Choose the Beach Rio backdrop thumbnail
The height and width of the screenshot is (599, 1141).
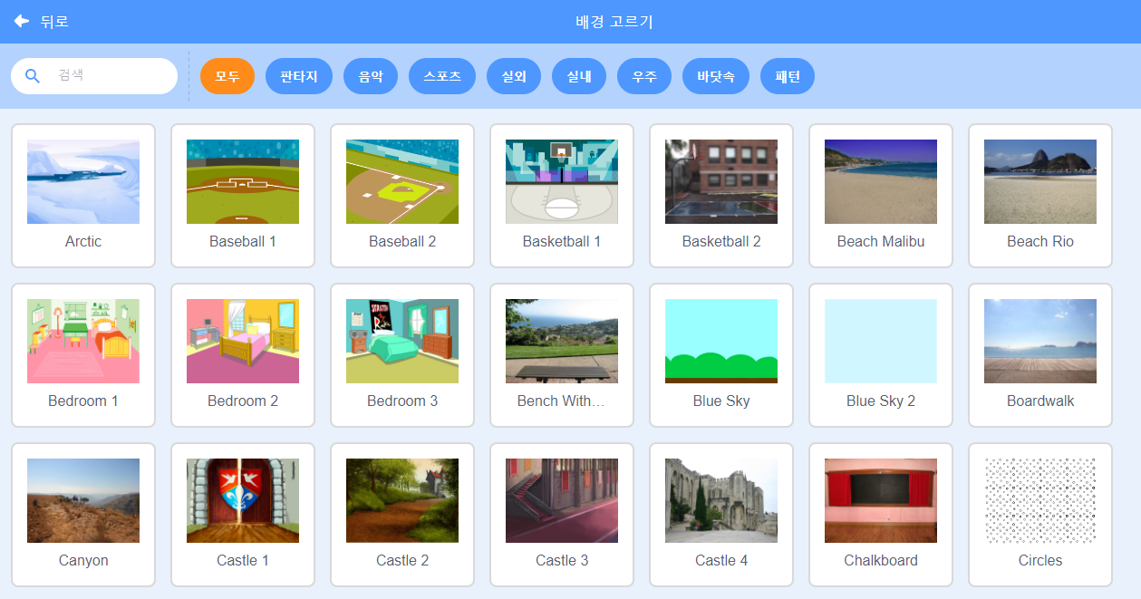point(1040,181)
